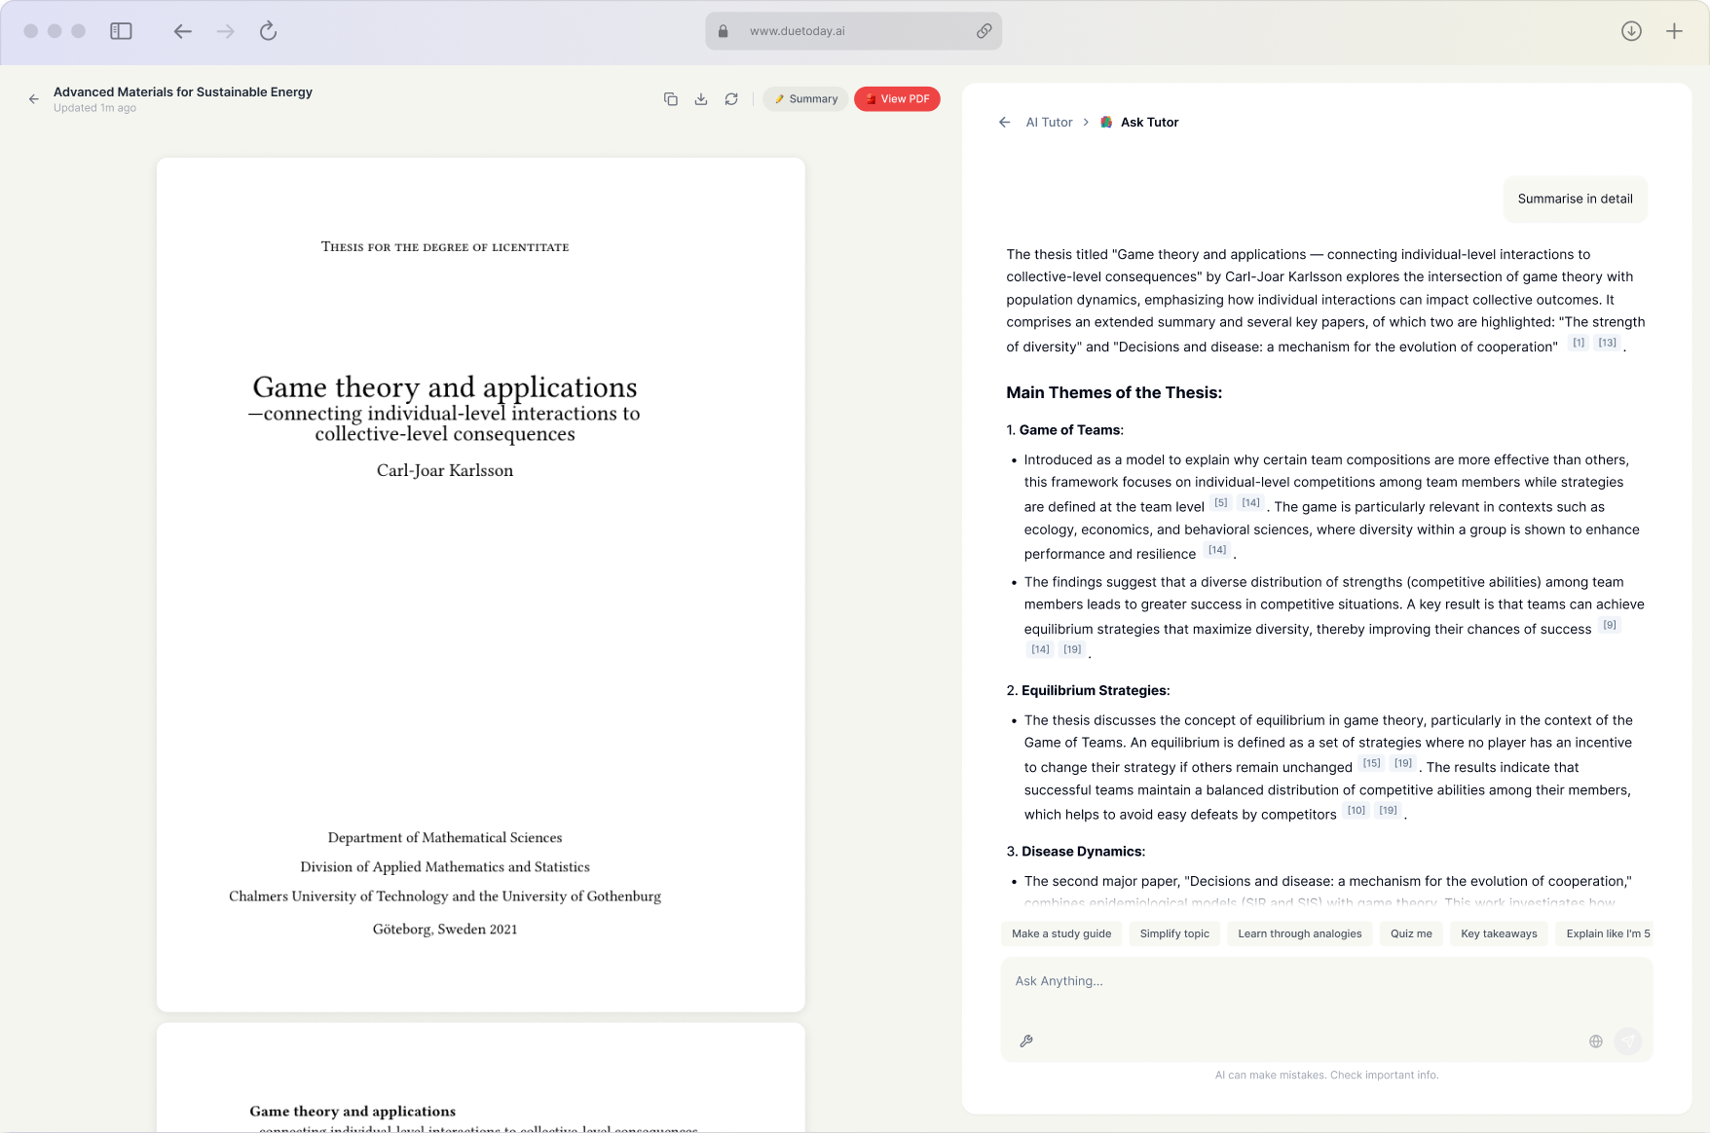Click Summarise in detail
This screenshot has width=1710, height=1133.
1575,199
